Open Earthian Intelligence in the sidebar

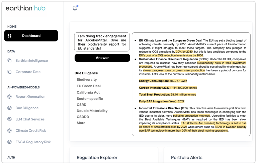(32, 60)
